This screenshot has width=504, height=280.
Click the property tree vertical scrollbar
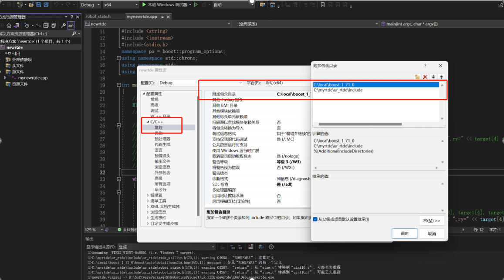[198, 156]
